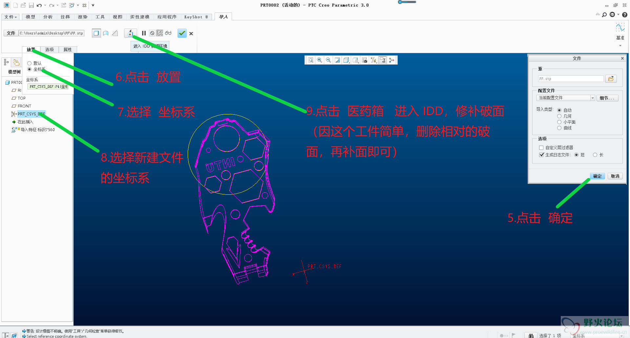
Task: Collapse the ribbon with the caret icon
Action: pyautogui.click(x=597, y=15)
